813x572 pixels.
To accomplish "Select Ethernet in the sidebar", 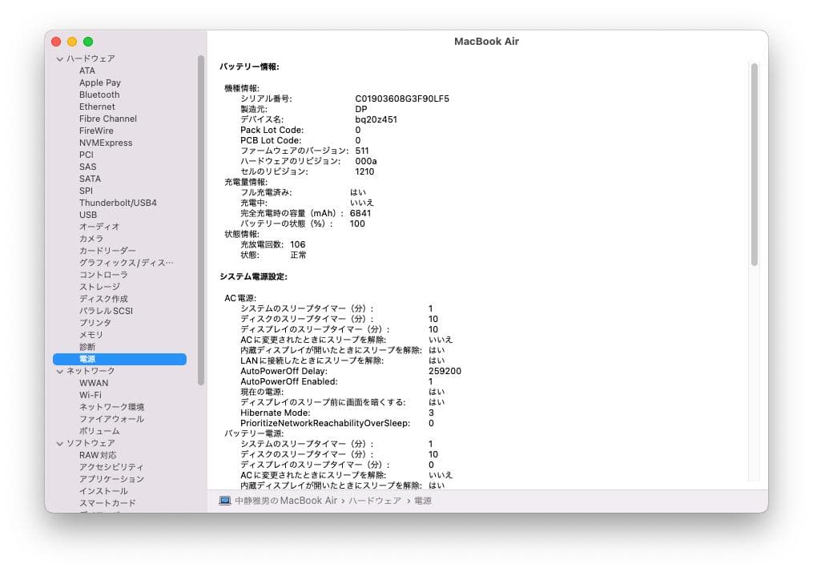I will (97, 107).
